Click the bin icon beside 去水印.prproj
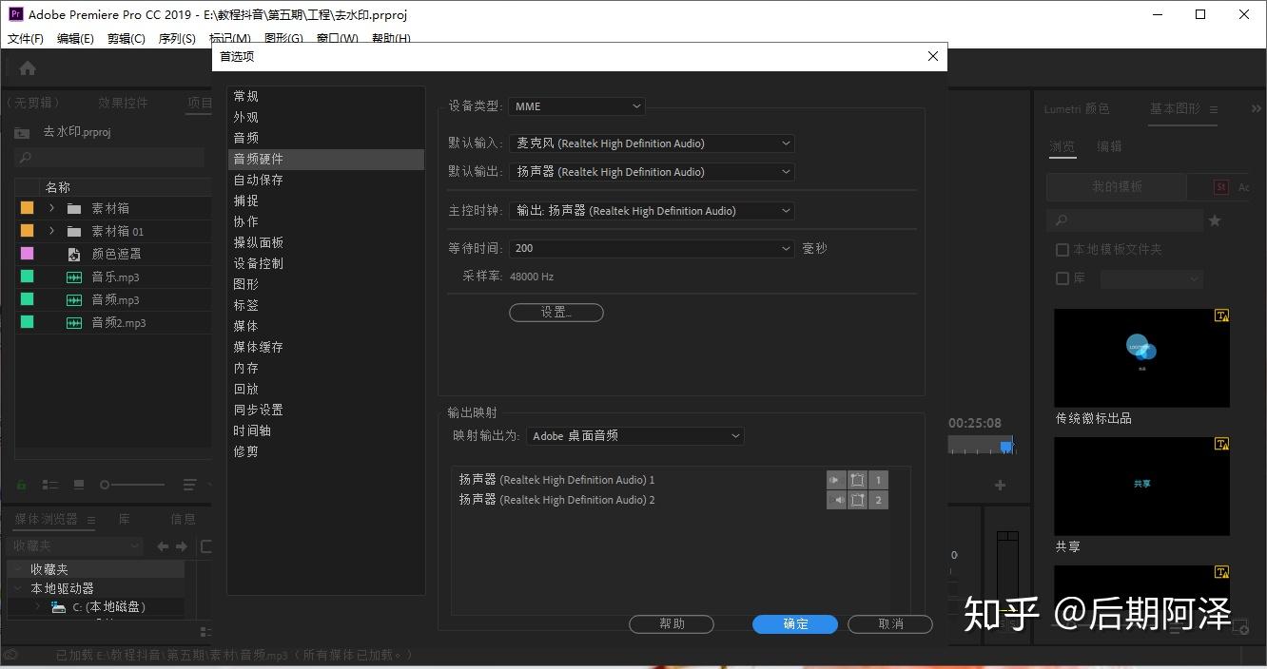1267x669 pixels. [x=22, y=132]
